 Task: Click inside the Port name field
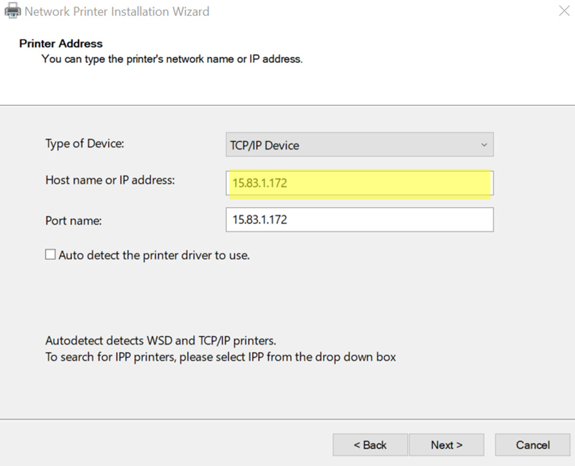coord(359,220)
